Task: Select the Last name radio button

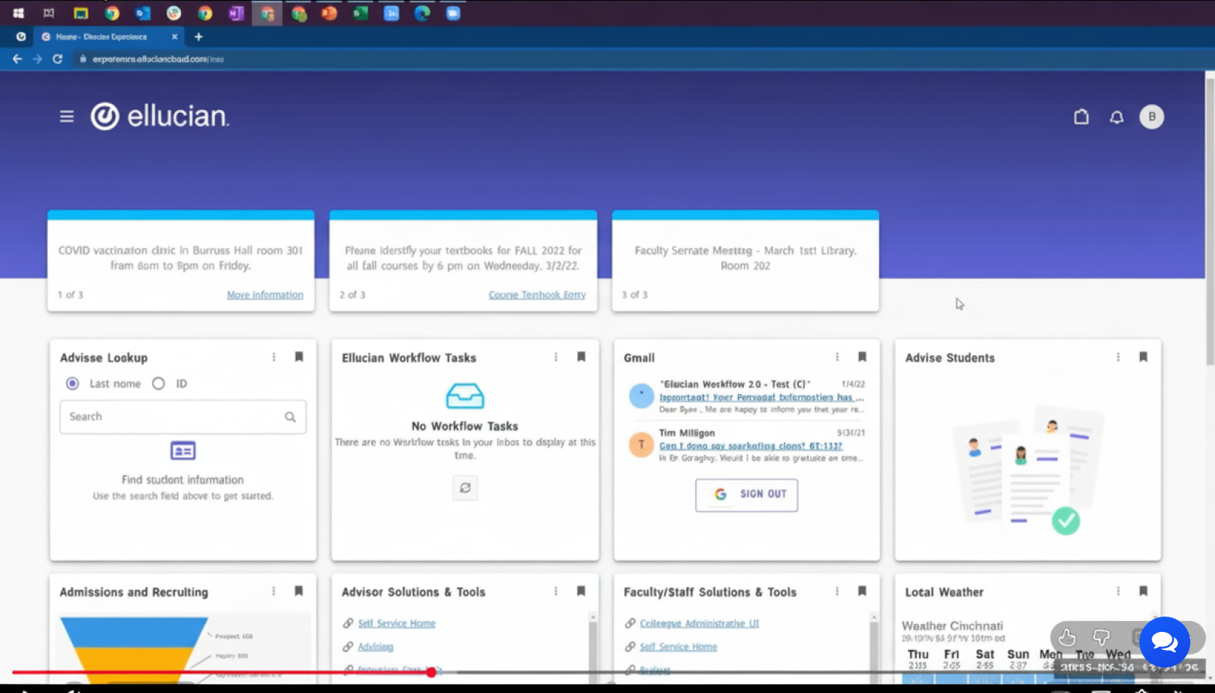Action: [73, 383]
